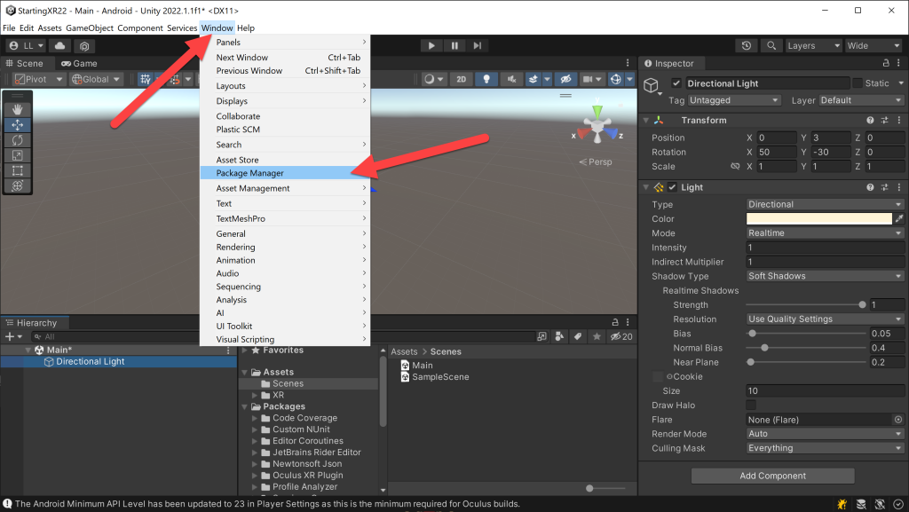Open the cloud services icon
909x512 pixels.
tap(59, 46)
